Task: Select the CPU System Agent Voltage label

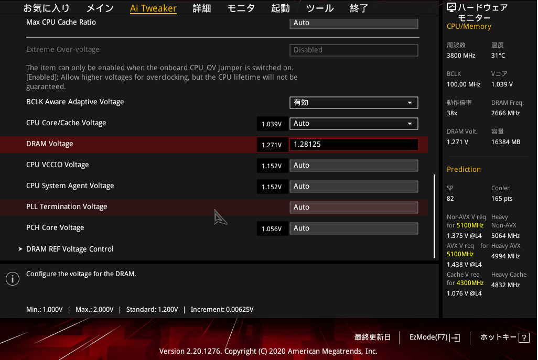Action: point(70,186)
